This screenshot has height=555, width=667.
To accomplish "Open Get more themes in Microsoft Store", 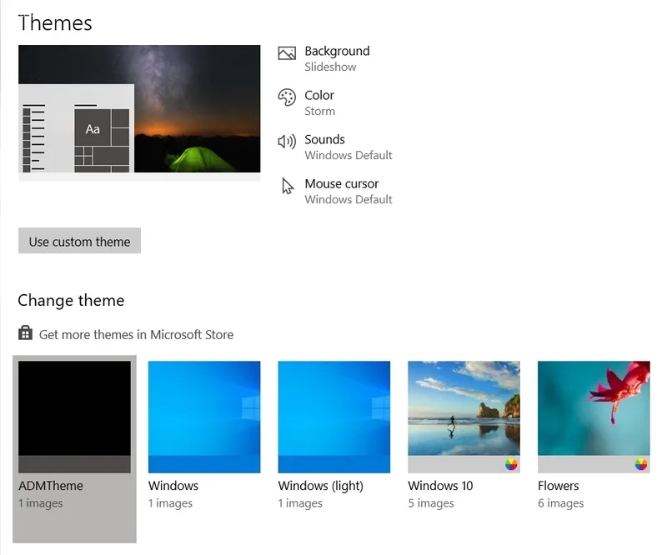I will point(136,335).
